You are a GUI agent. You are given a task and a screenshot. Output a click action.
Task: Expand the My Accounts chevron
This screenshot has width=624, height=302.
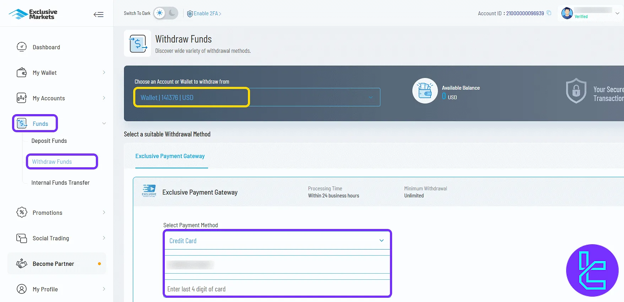pos(104,98)
